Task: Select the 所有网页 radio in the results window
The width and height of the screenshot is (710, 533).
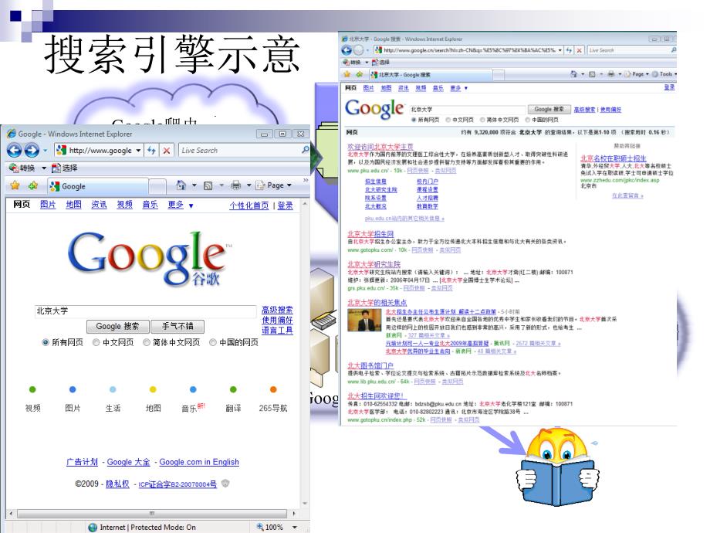Action: pos(414,120)
